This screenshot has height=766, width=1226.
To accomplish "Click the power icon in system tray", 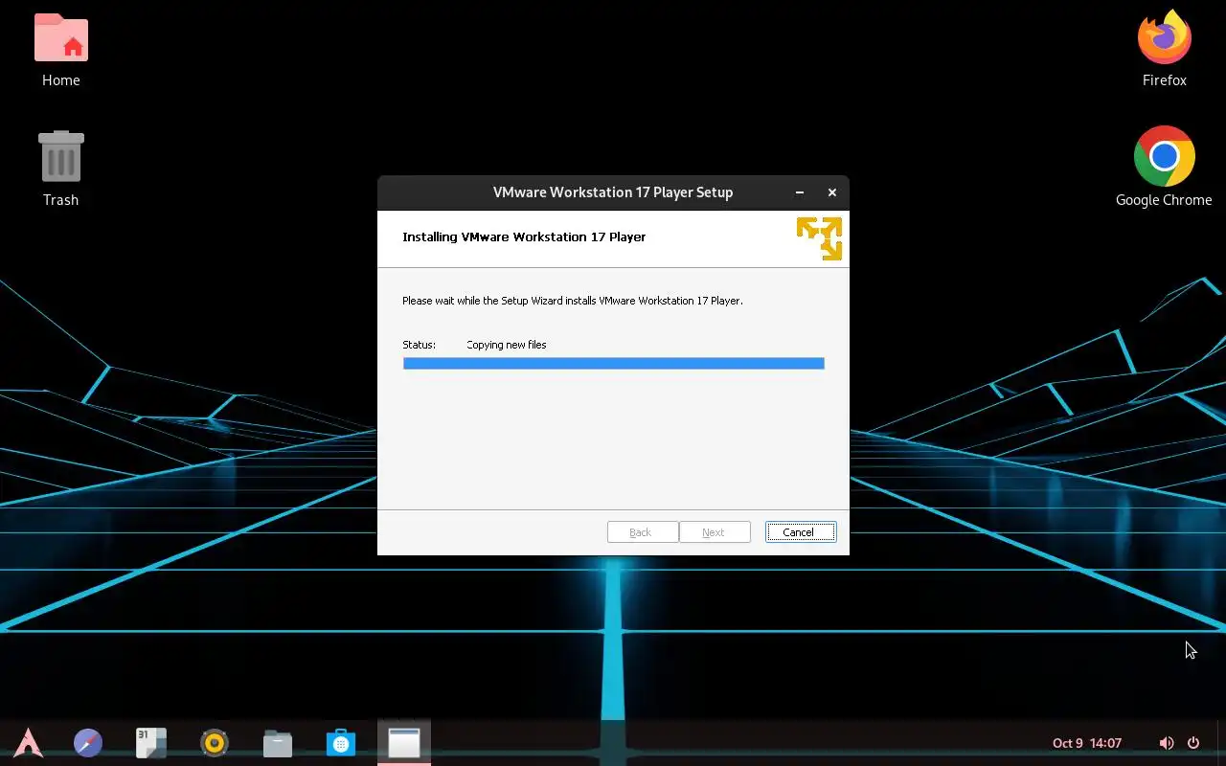I will click(x=1193, y=743).
